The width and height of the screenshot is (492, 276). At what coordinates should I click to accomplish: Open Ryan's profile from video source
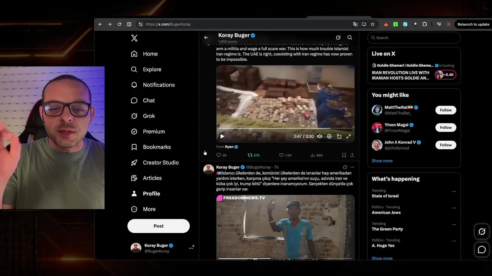[x=229, y=147]
